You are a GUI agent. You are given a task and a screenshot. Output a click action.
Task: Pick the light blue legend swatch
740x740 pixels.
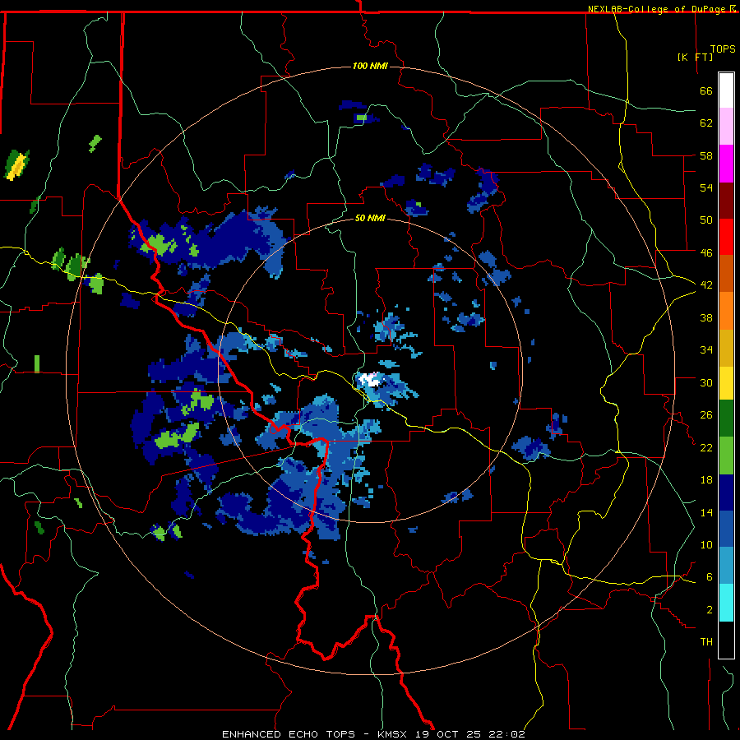click(x=726, y=566)
